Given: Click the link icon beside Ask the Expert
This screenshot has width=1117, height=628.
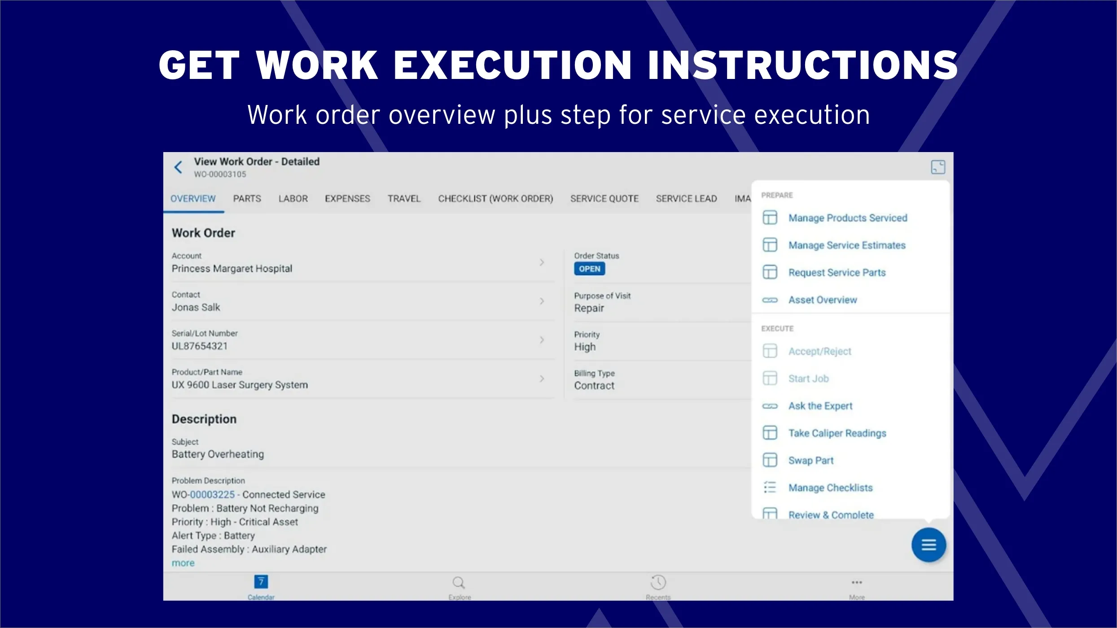Looking at the screenshot, I should click(x=770, y=406).
